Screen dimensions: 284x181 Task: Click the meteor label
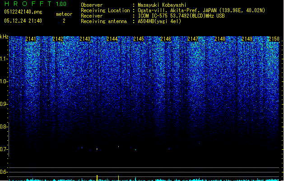[64, 14]
